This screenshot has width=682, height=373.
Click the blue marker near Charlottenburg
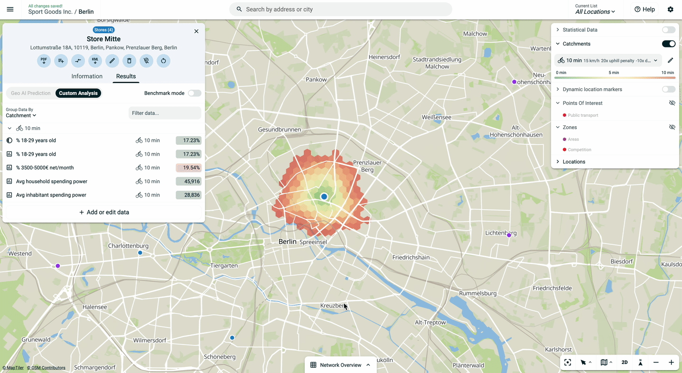click(x=140, y=253)
